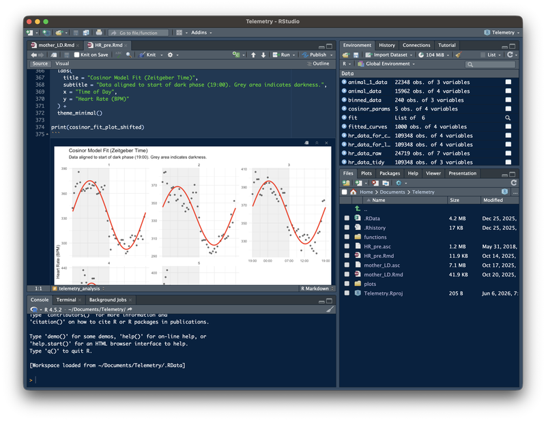Click the Create a Project icon

pos(46,32)
